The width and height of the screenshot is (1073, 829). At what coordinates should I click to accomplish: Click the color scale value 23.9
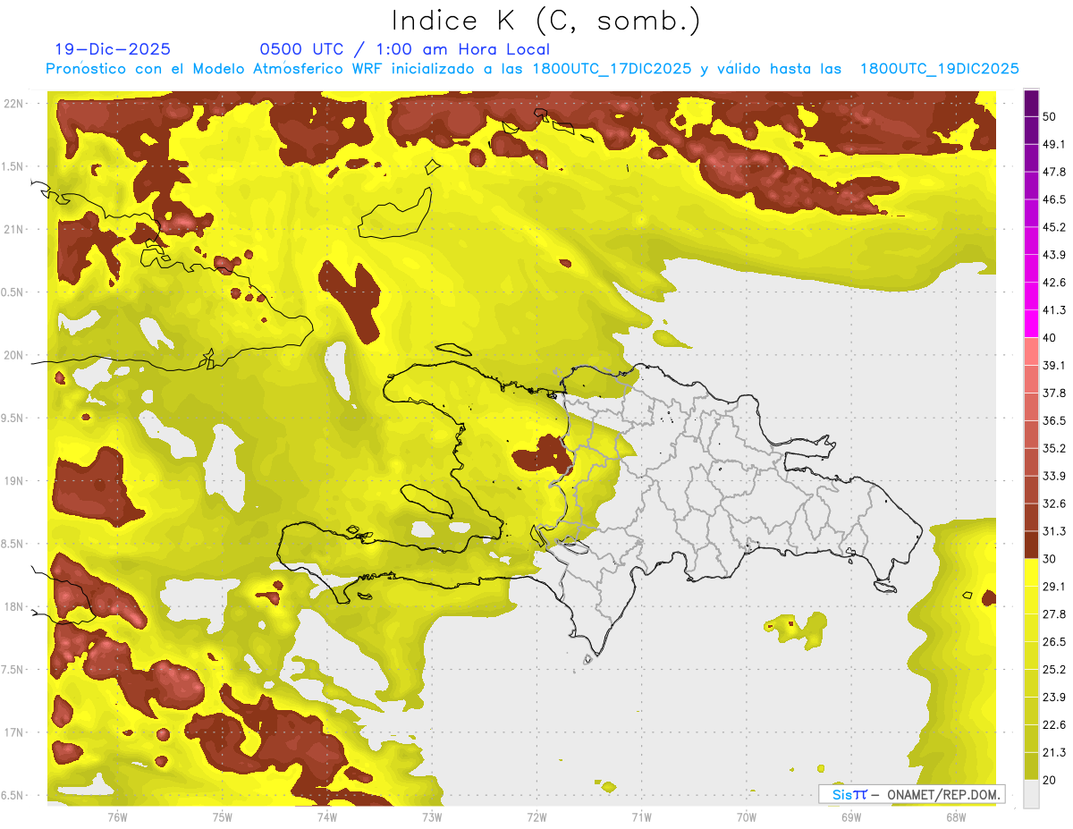point(1053,697)
